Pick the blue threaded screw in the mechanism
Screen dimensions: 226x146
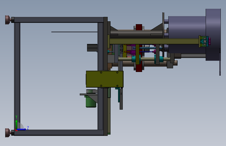tap(148, 48)
